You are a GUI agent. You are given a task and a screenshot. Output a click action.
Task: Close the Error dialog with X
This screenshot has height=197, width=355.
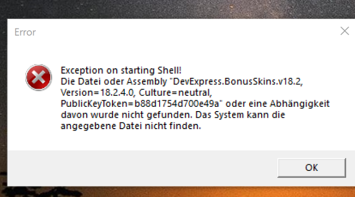coord(345,31)
